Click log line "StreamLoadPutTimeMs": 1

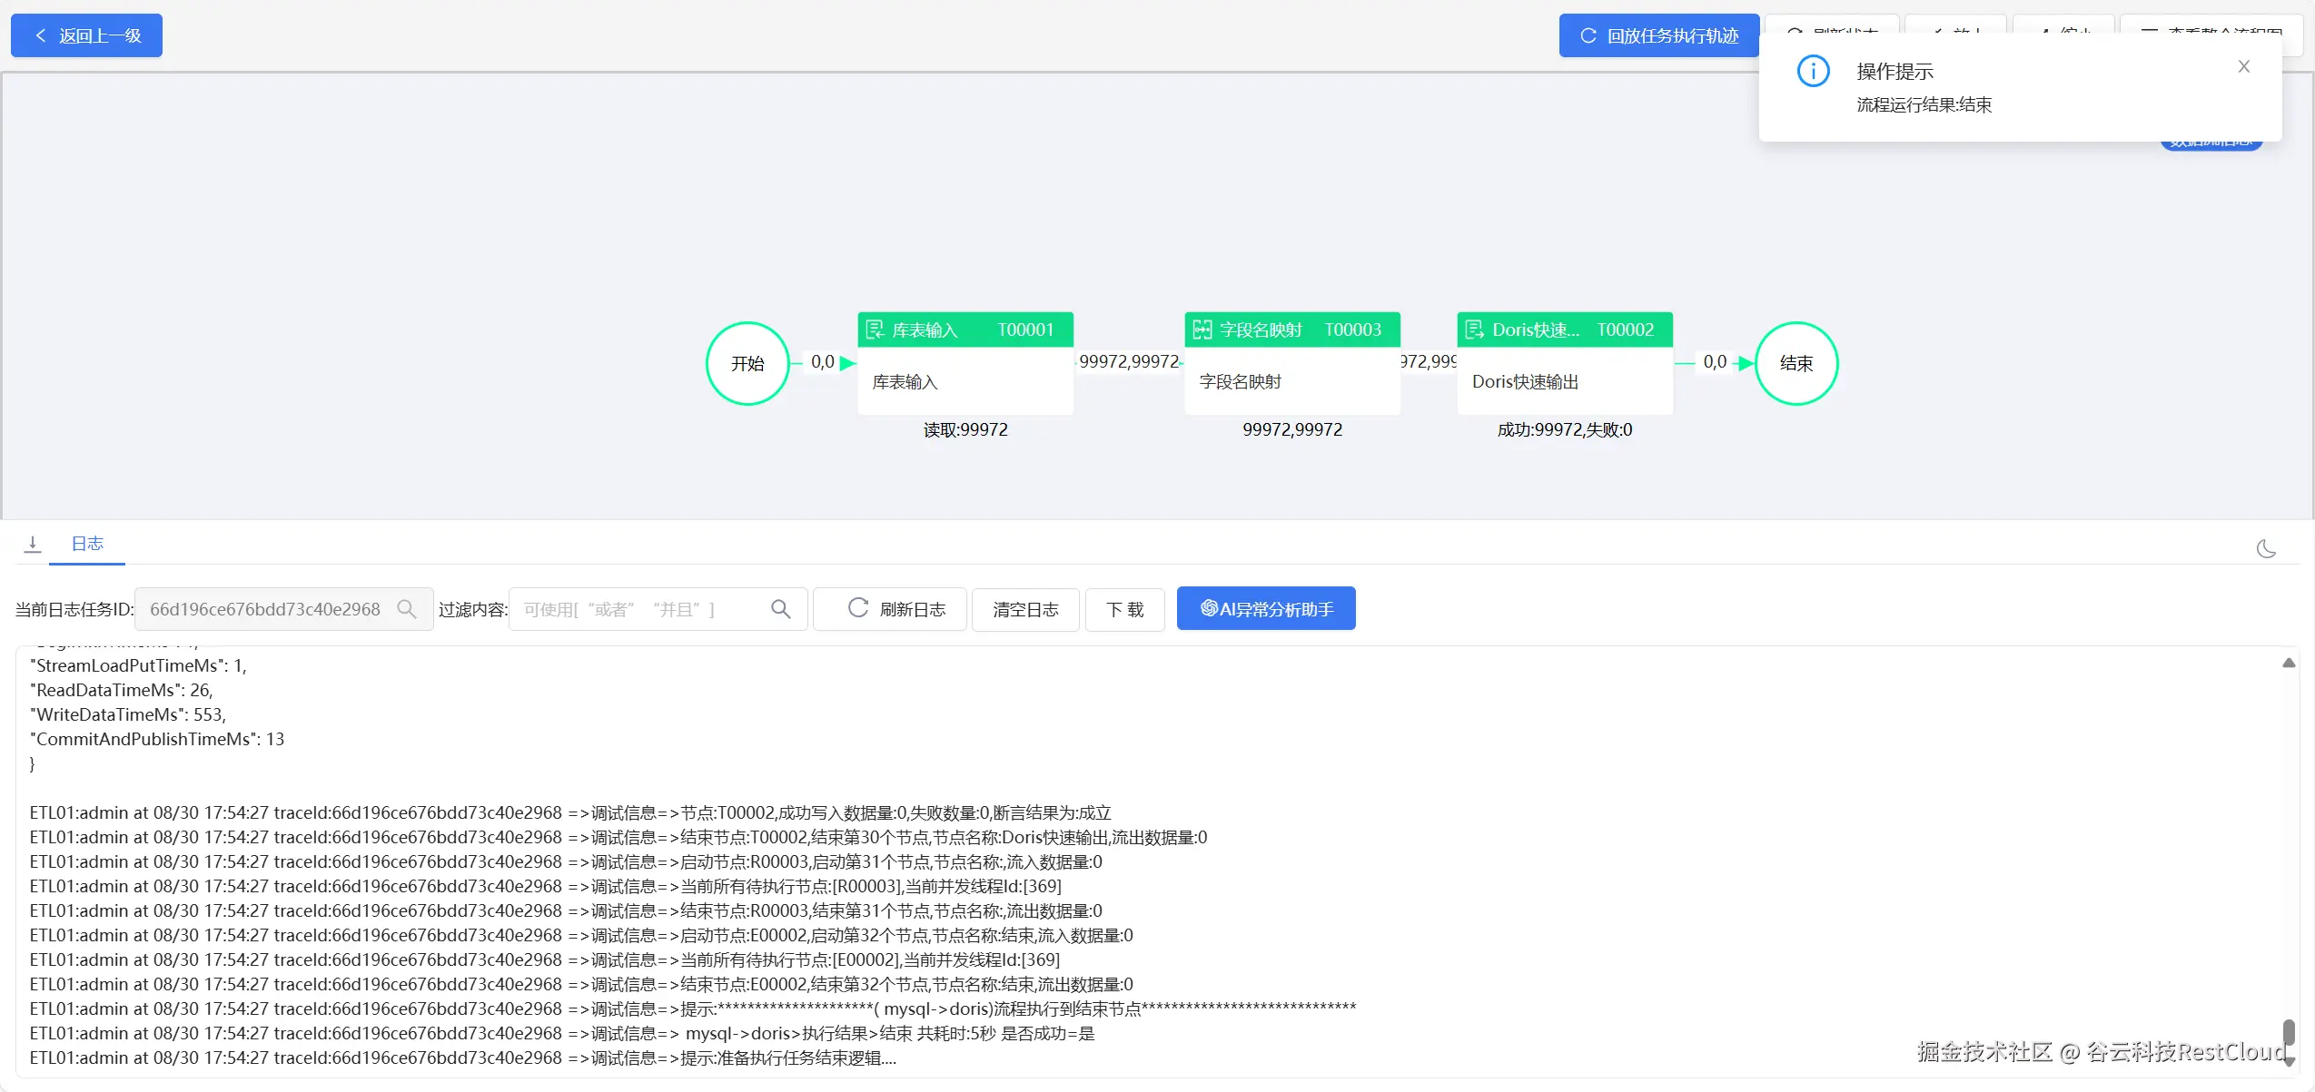coord(138,665)
